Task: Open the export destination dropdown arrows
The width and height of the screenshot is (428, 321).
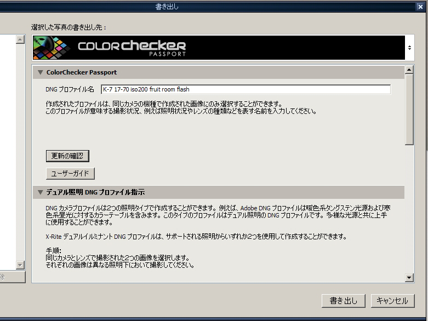Action: pos(409,48)
